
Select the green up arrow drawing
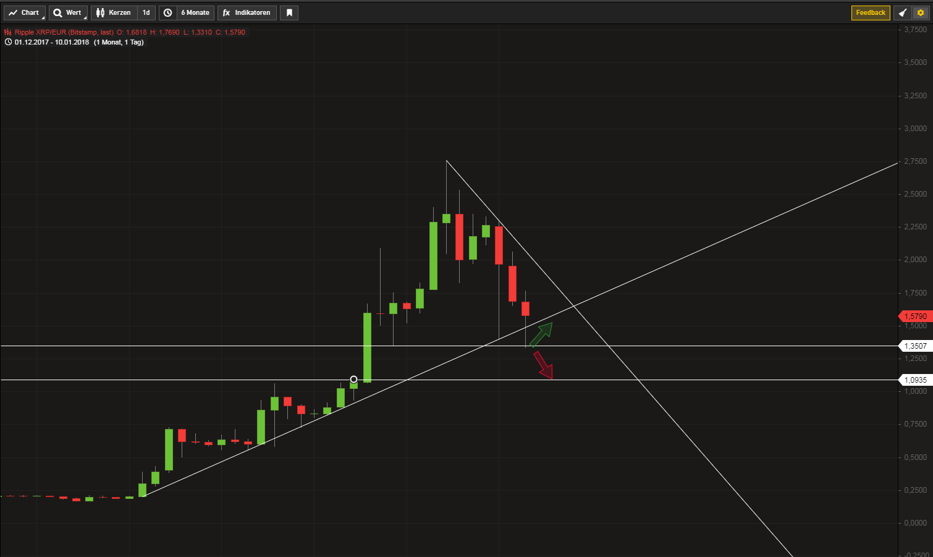541,334
